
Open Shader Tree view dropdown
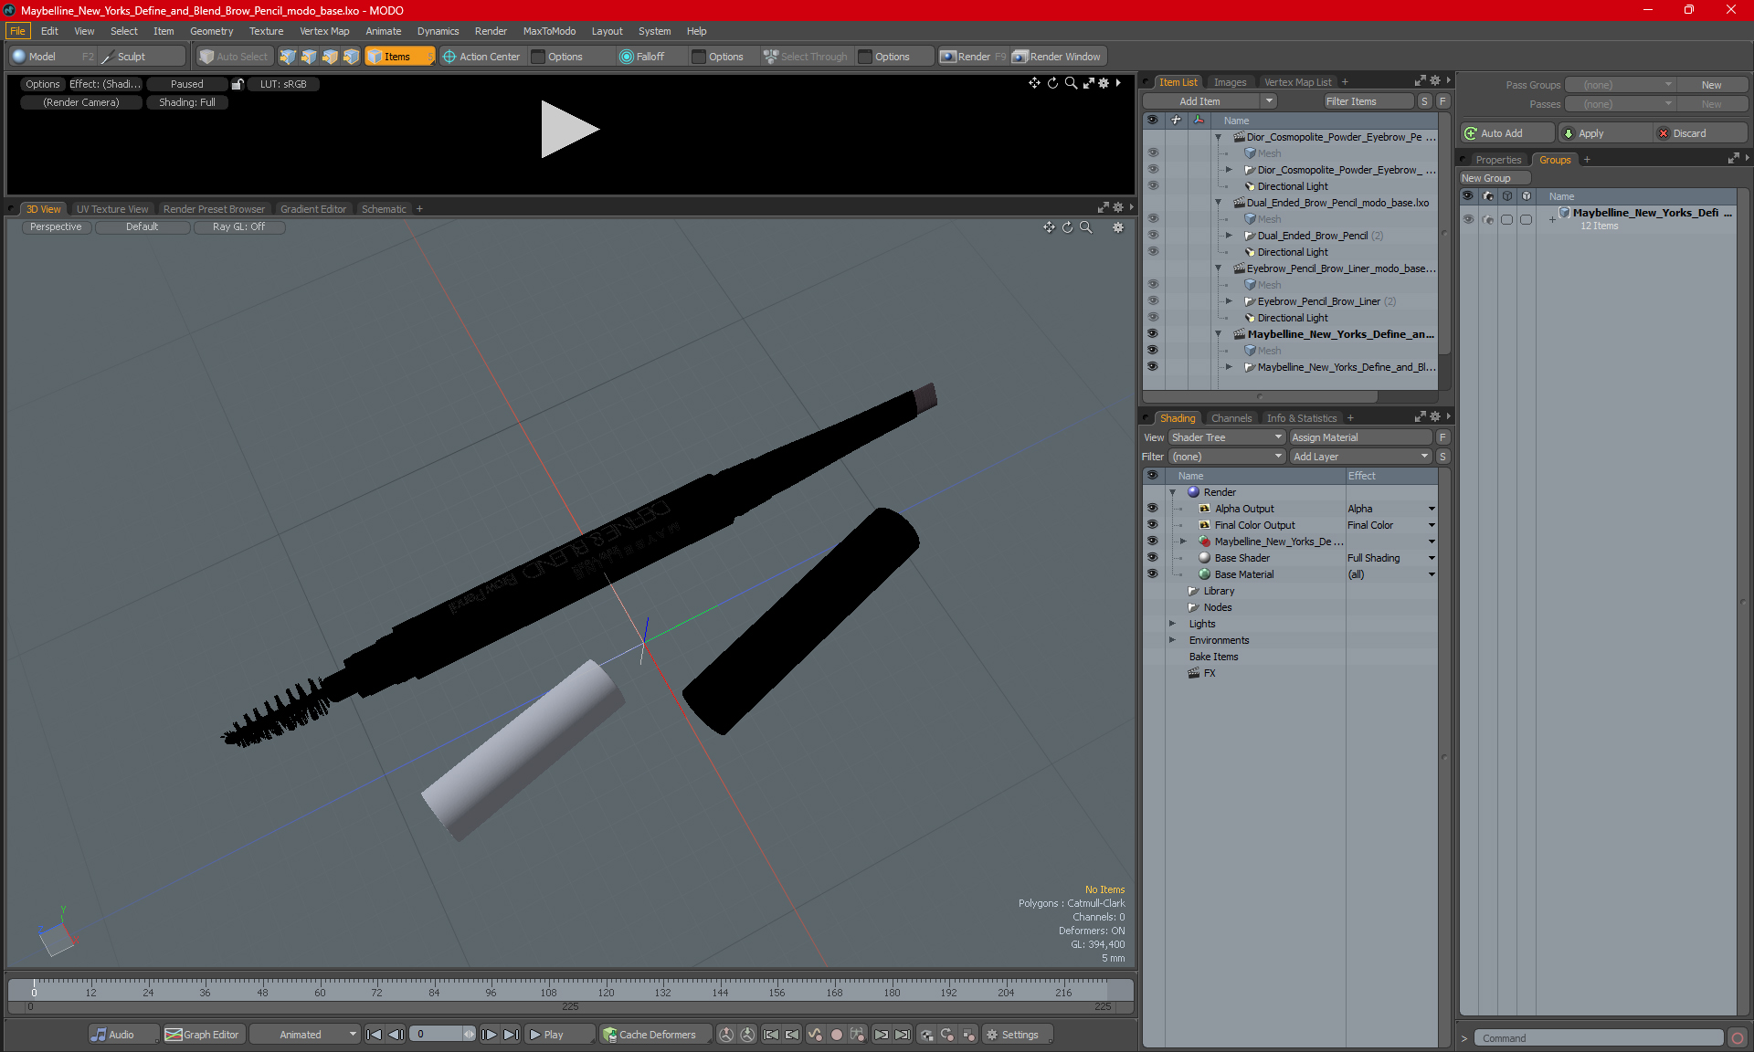tap(1227, 437)
